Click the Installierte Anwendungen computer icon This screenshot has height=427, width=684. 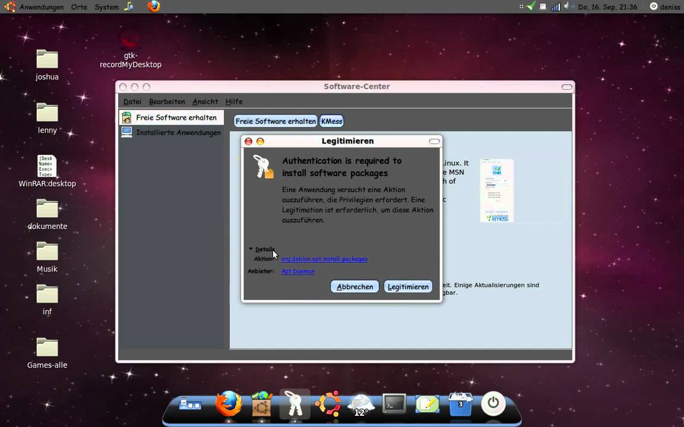[x=126, y=132]
